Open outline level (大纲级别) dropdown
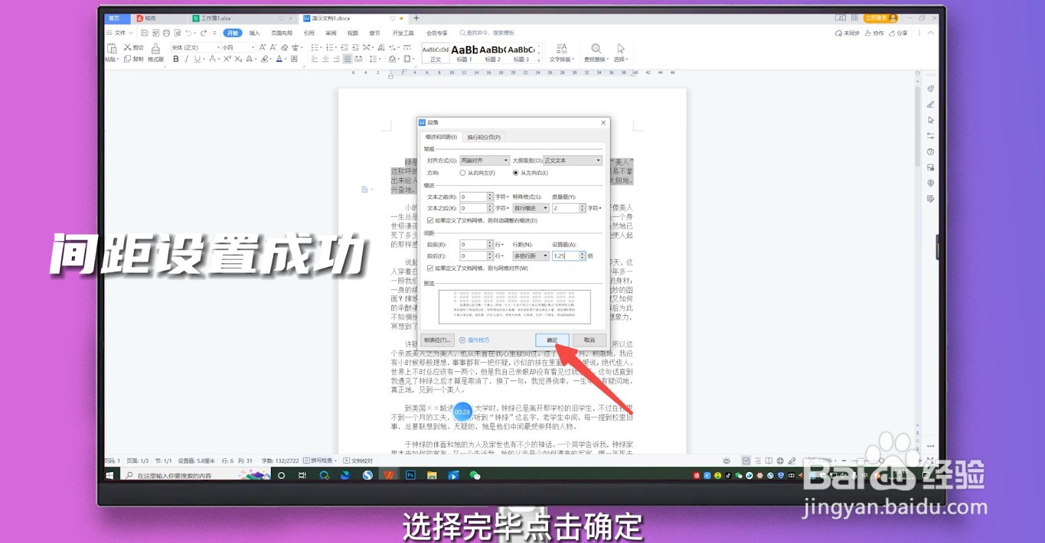This screenshot has height=543, width=1045. 572,161
